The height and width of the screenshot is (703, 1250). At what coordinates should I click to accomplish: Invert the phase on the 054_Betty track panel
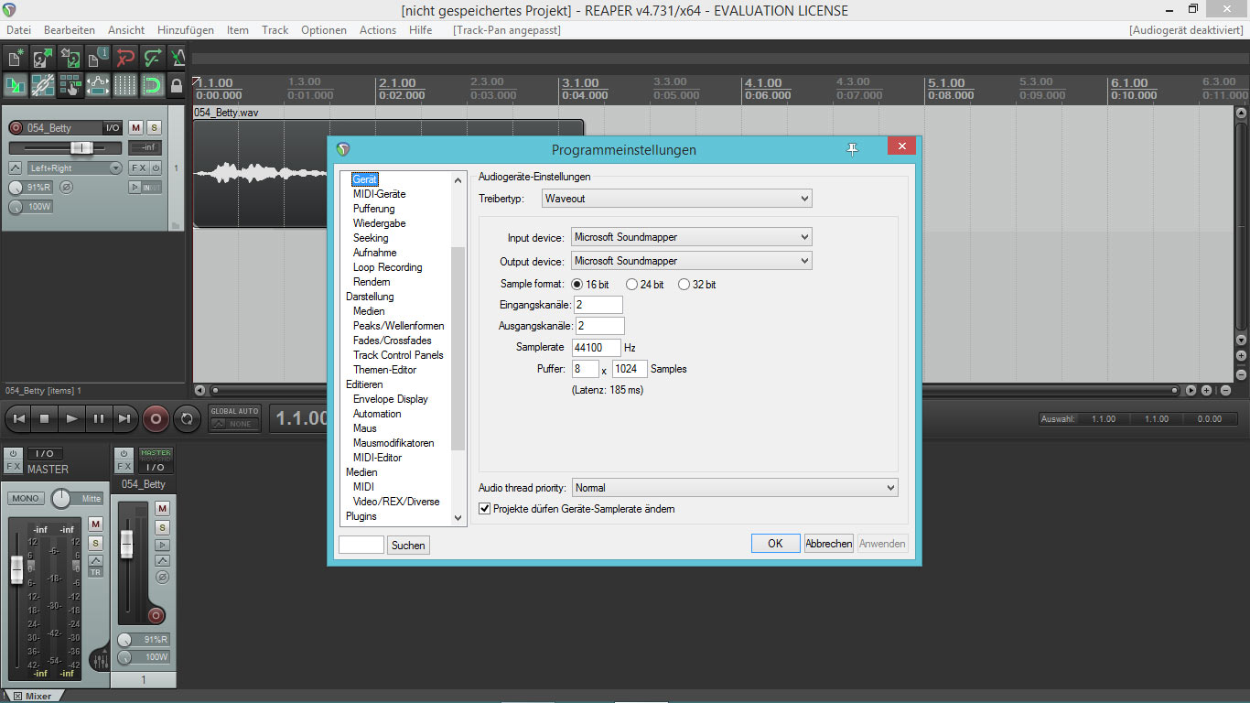point(66,187)
